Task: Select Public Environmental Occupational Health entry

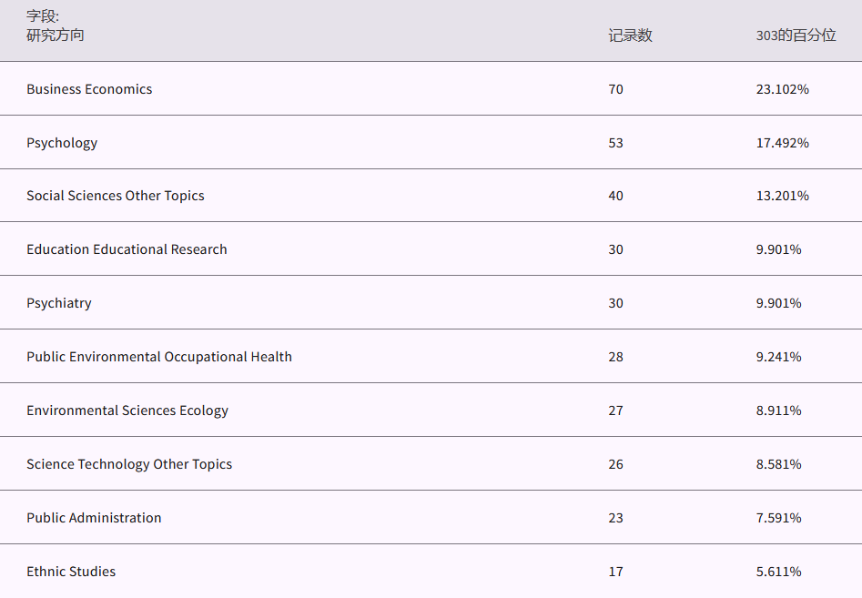Action: pos(159,357)
